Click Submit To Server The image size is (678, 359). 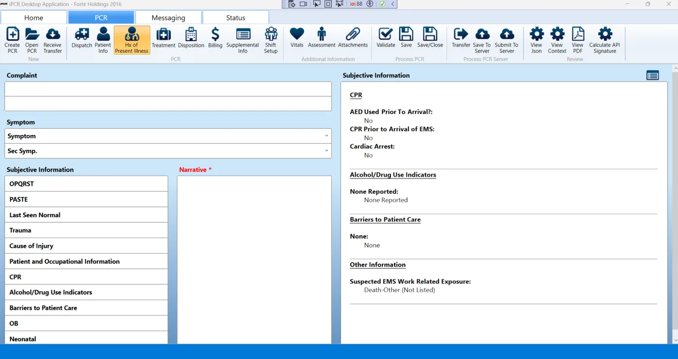pos(507,40)
